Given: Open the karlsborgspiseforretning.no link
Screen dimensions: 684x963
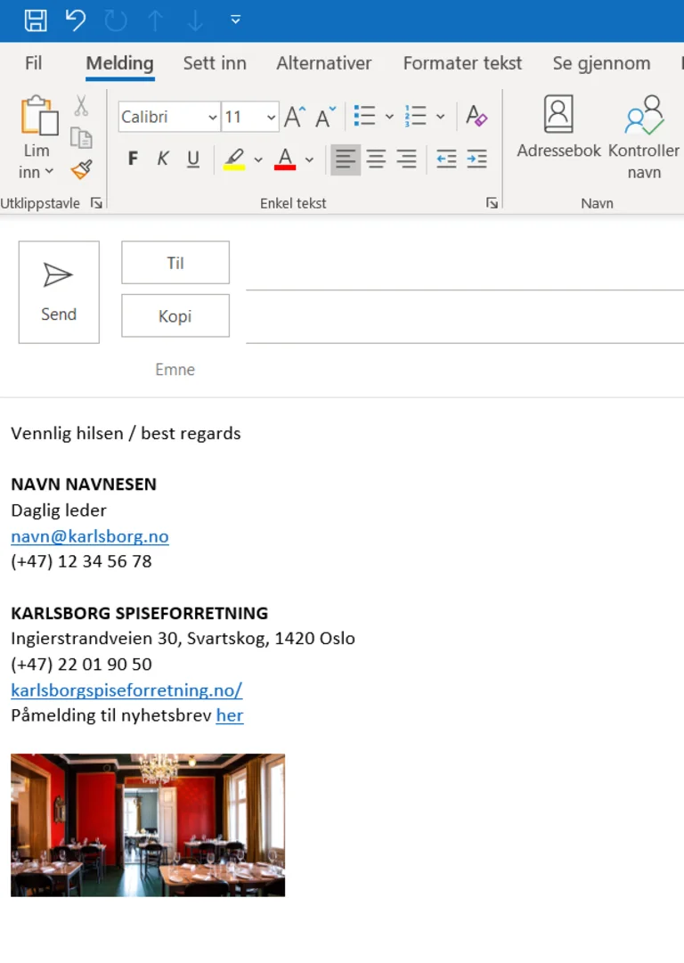Looking at the screenshot, I should (x=126, y=690).
